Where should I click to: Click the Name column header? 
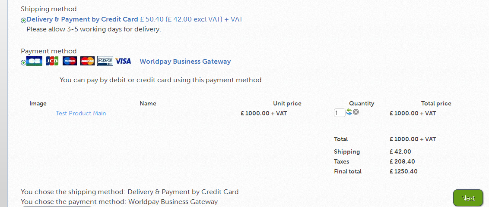(x=148, y=103)
